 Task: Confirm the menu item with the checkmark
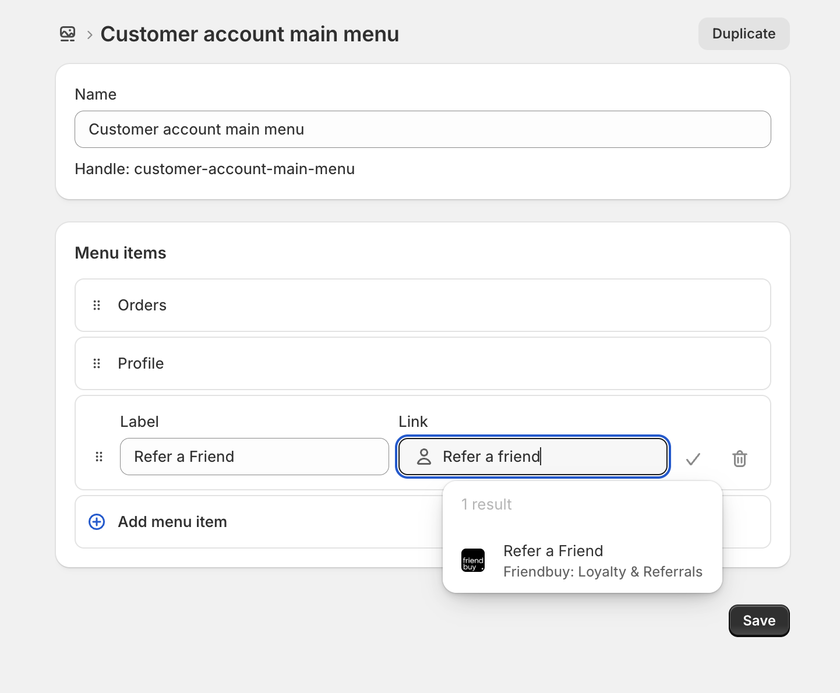(693, 459)
